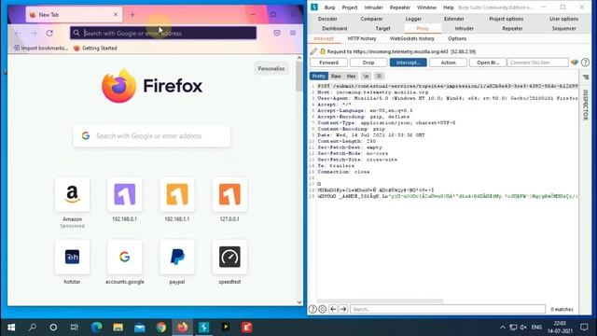597x336 pixels.
Task: Switch to the Extender tab
Action: pyautogui.click(x=454, y=19)
